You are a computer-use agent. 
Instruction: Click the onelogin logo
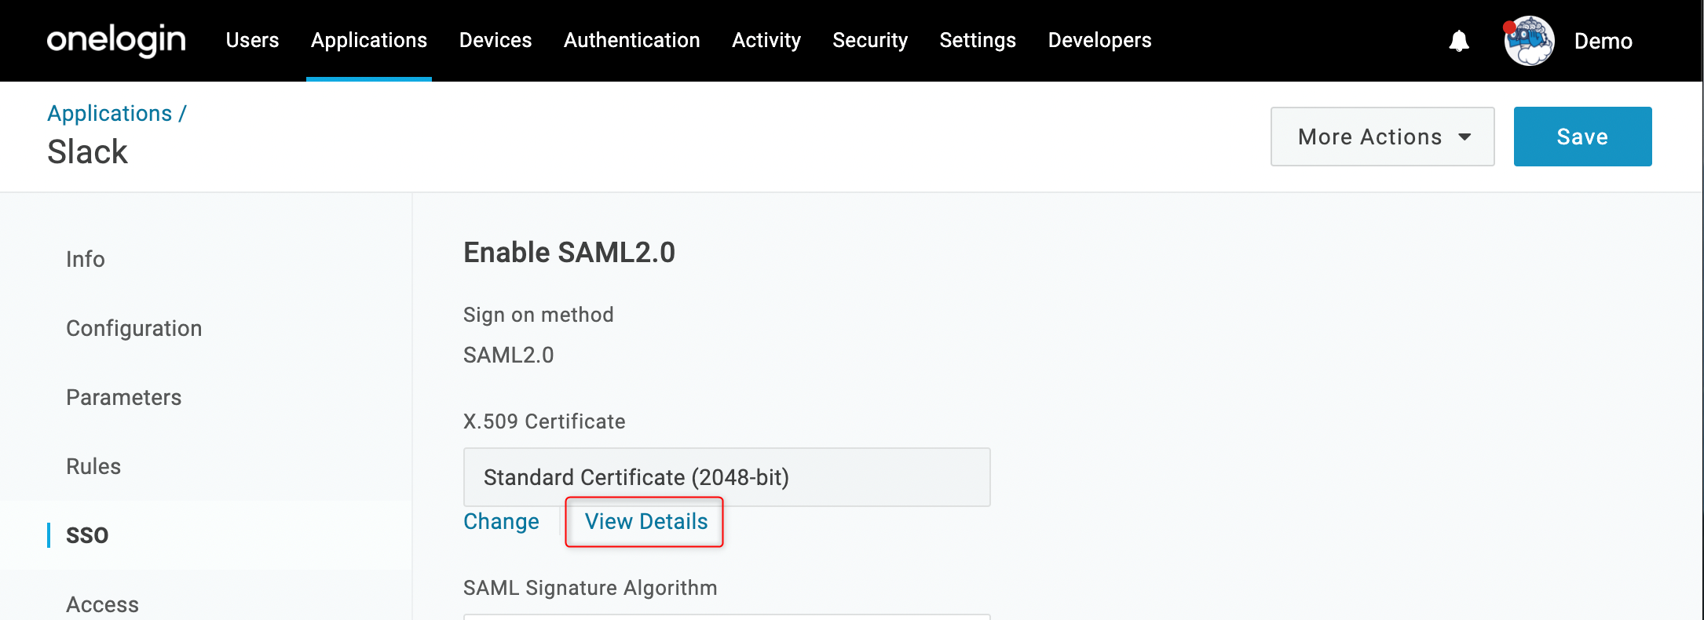pos(116,40)
